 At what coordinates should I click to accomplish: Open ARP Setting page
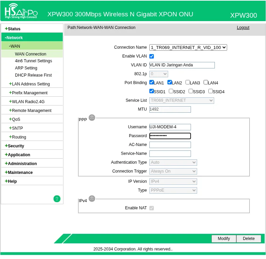click(26, 68)
